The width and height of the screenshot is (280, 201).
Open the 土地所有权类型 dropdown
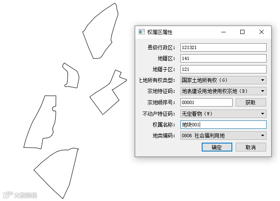223,80
